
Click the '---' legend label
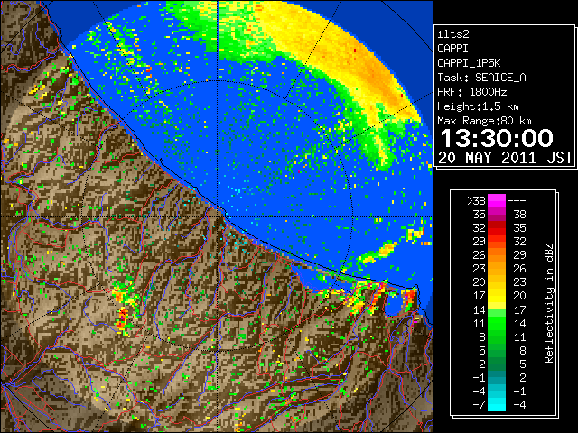click(x=517, y=201)
